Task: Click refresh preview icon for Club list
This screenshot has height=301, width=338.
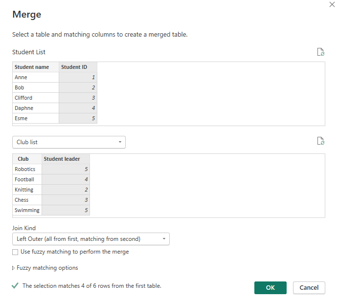Action: 321,141
